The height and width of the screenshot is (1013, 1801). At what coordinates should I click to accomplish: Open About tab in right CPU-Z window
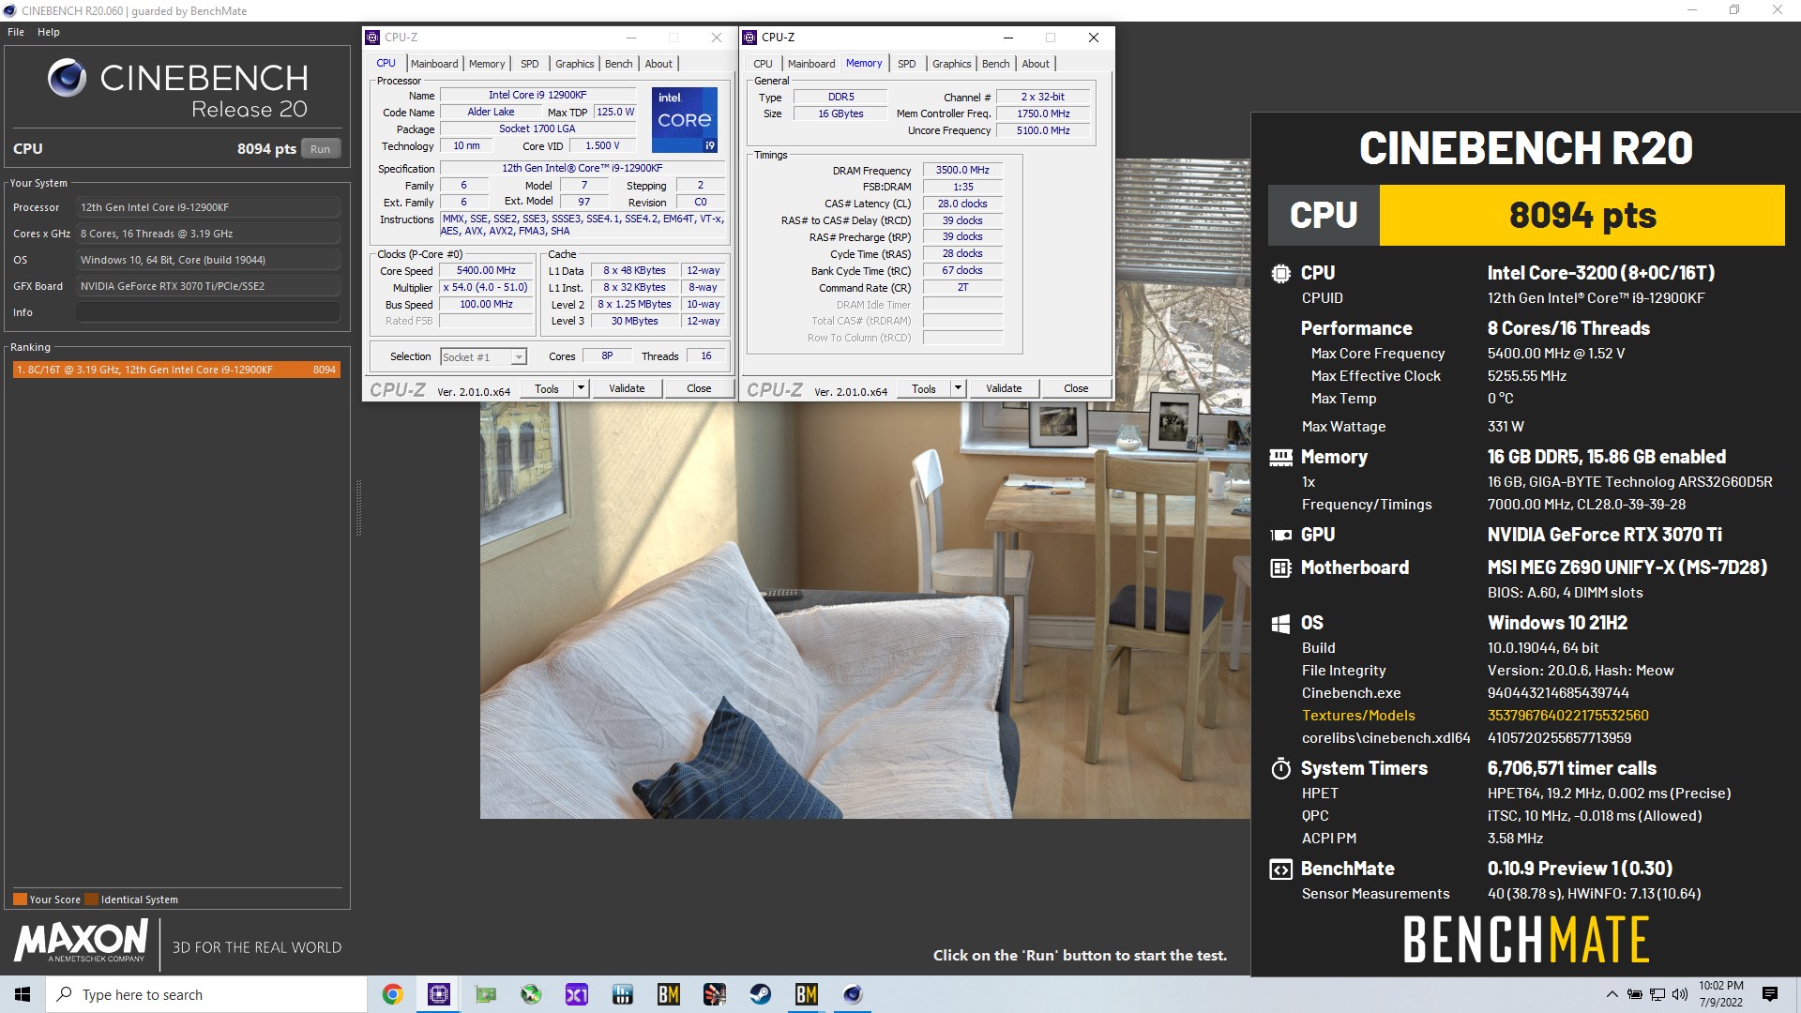(1036, 64)
